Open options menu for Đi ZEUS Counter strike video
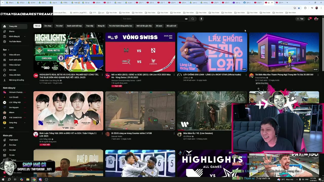Viewport: 324px width, 182px height. 174,133
